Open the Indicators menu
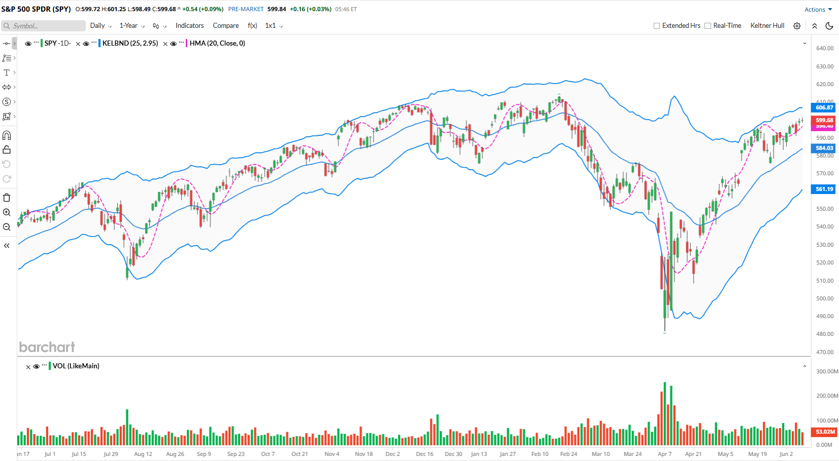Viewport: 839px width, 461px height. tap(189, 26)
